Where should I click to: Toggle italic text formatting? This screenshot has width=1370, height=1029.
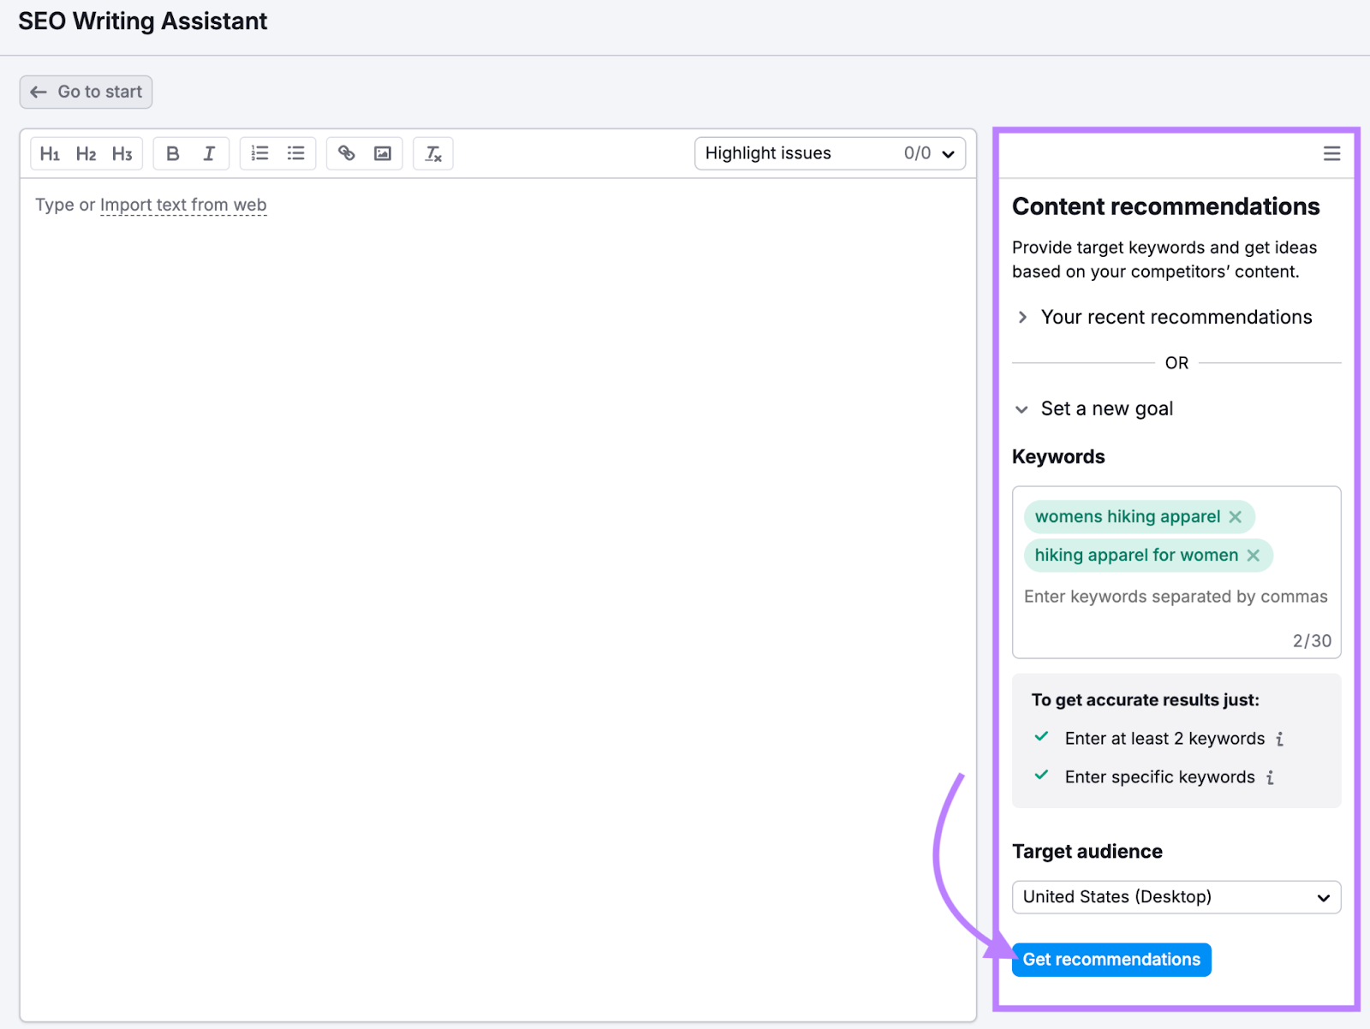point(208,153)
